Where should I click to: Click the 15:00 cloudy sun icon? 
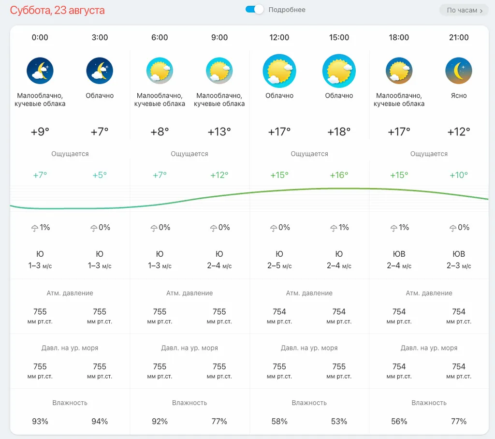coord(339,71)
